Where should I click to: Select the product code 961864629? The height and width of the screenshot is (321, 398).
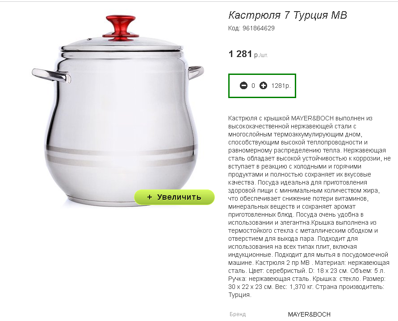tap(258, 28)
